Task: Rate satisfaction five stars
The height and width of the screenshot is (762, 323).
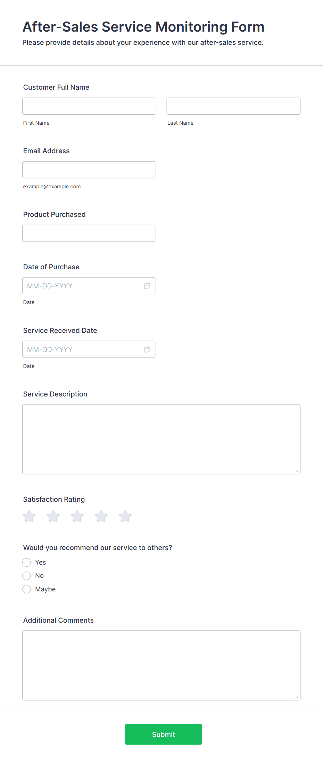Action: point(125,516)
